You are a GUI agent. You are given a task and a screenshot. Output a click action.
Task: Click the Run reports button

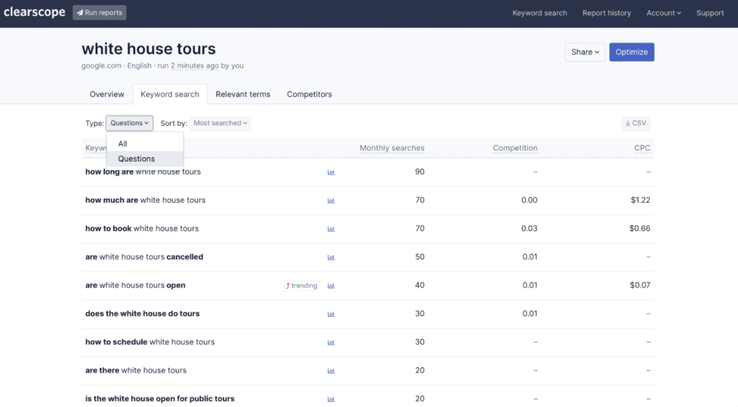point(99,13)
